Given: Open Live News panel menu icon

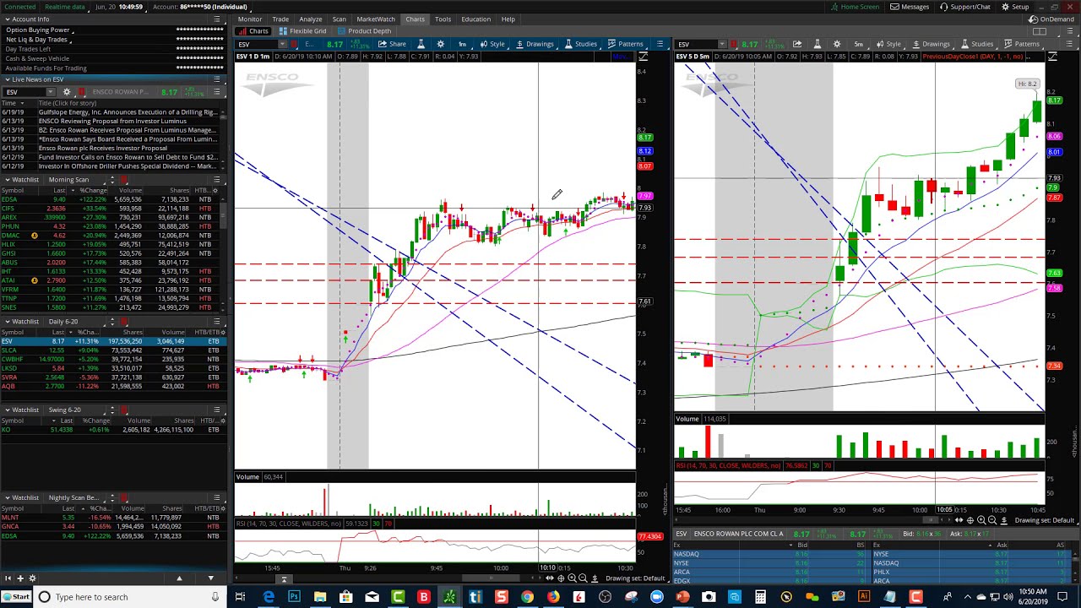Looking at the screenshot, I should click(217, 79).
